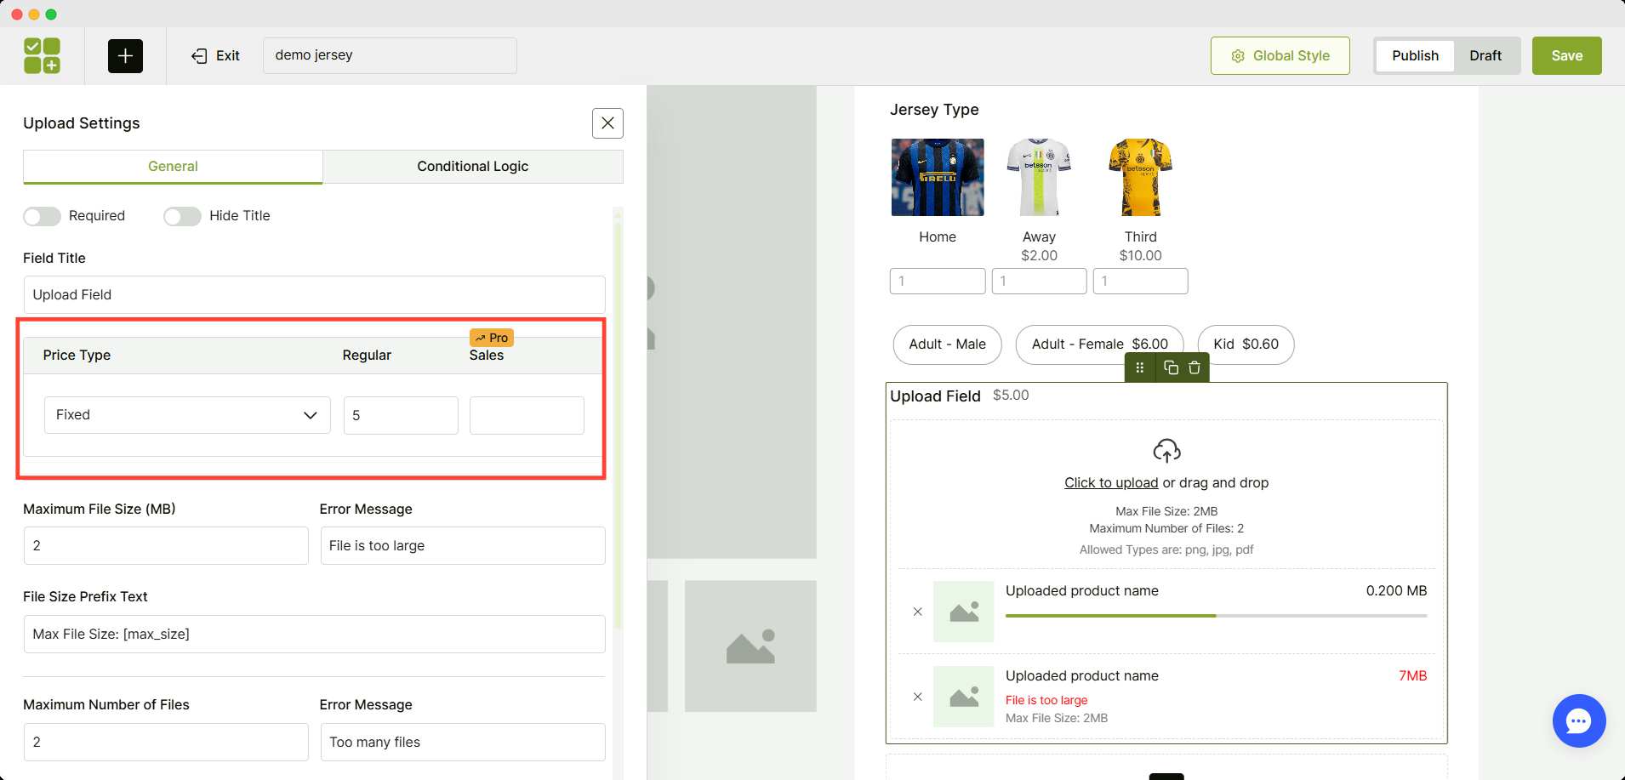The width and height of the screenshot is (1625, 780).
Task: Select the Third jersey thumbnail
Action: coord(1140,178)
